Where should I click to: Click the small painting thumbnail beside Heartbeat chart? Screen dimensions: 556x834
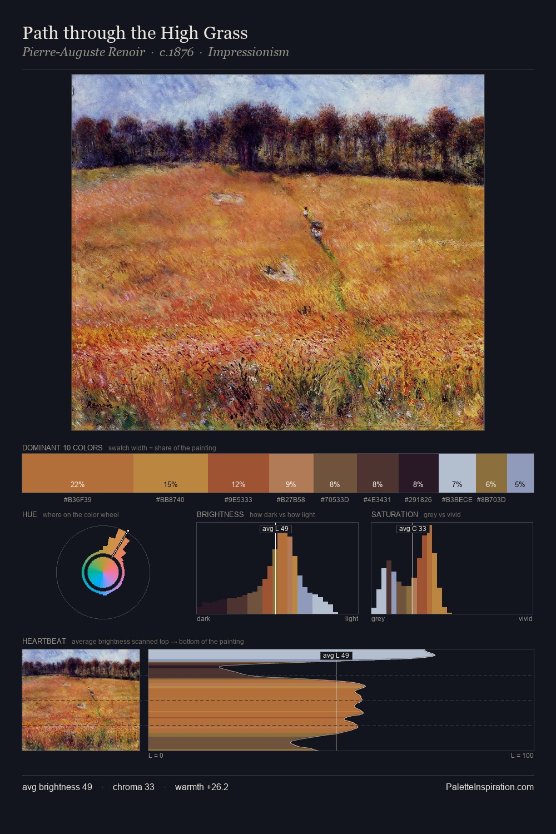coord(81,700)
